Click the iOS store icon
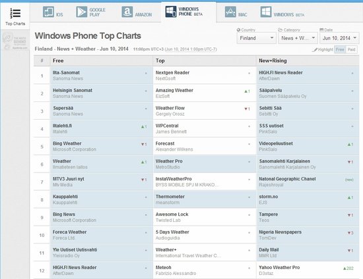 point(48,12)
